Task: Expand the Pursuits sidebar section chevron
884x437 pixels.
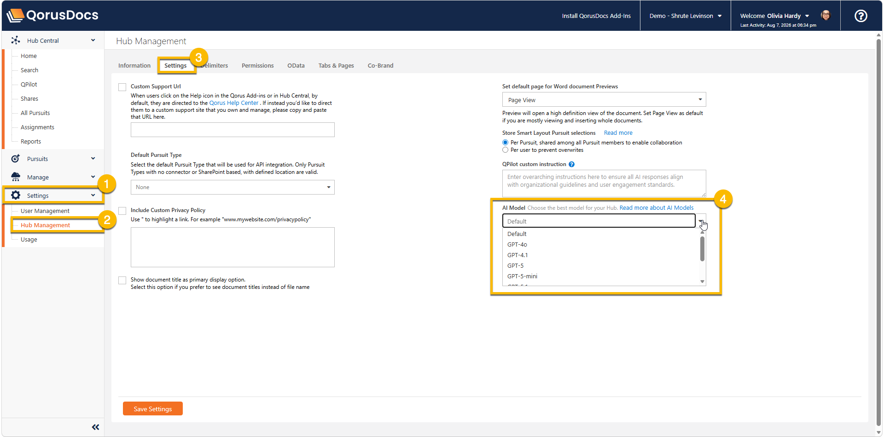Action: [93, 159]
